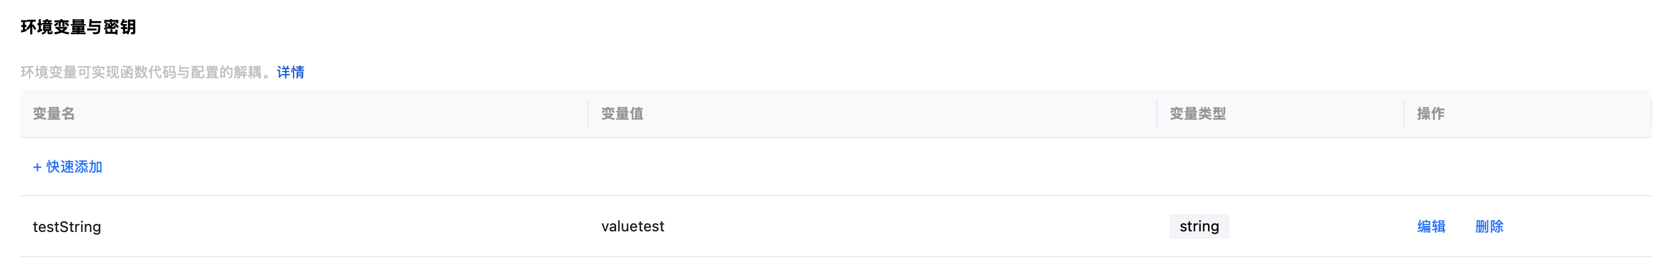
Task: Click the blank area right of 删除
Action: pos(1580,226)
